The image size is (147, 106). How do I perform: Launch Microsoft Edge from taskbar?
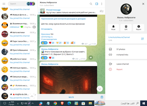tap(69, 103)
